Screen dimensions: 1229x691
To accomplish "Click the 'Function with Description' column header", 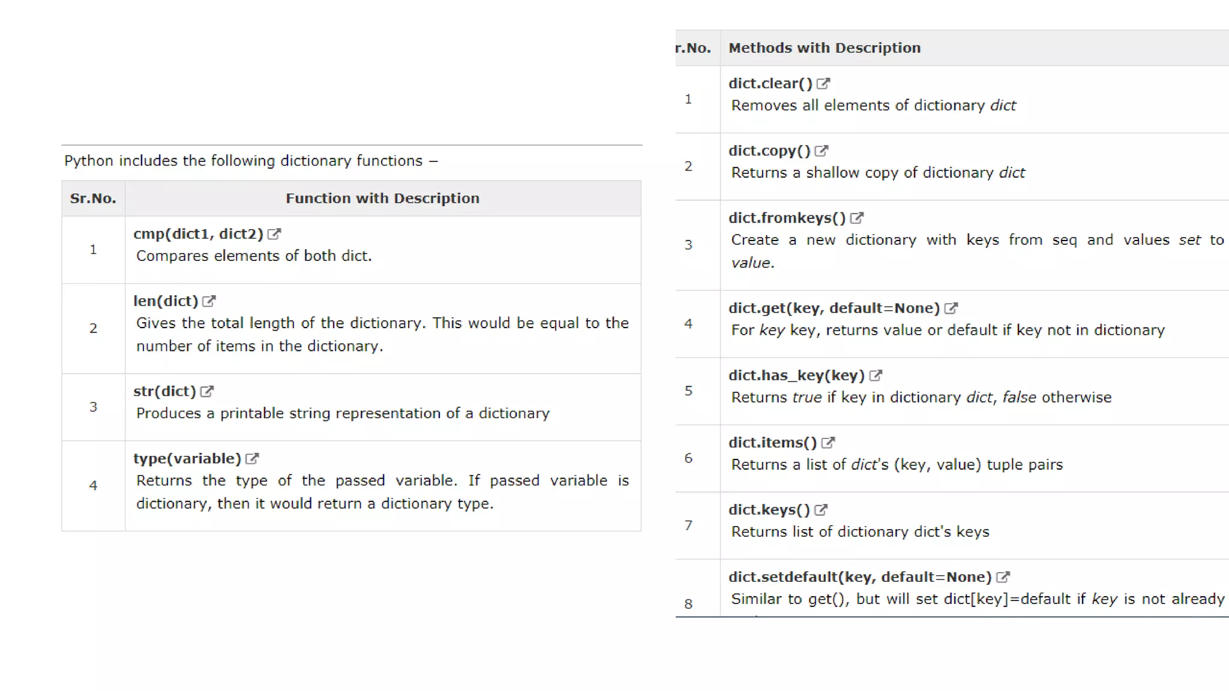I will click(382, 199).
